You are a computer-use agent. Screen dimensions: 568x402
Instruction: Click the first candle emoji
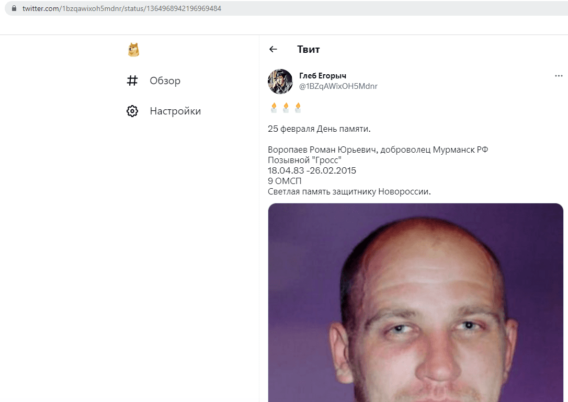point(274,108)
